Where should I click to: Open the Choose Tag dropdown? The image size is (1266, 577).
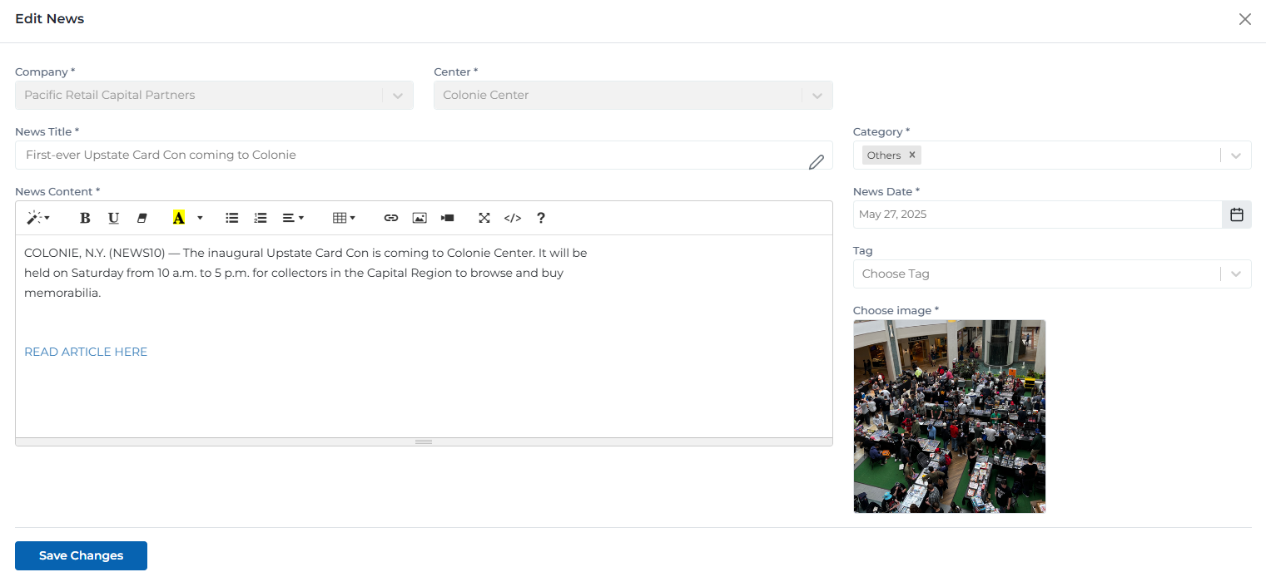(1052, 273)
